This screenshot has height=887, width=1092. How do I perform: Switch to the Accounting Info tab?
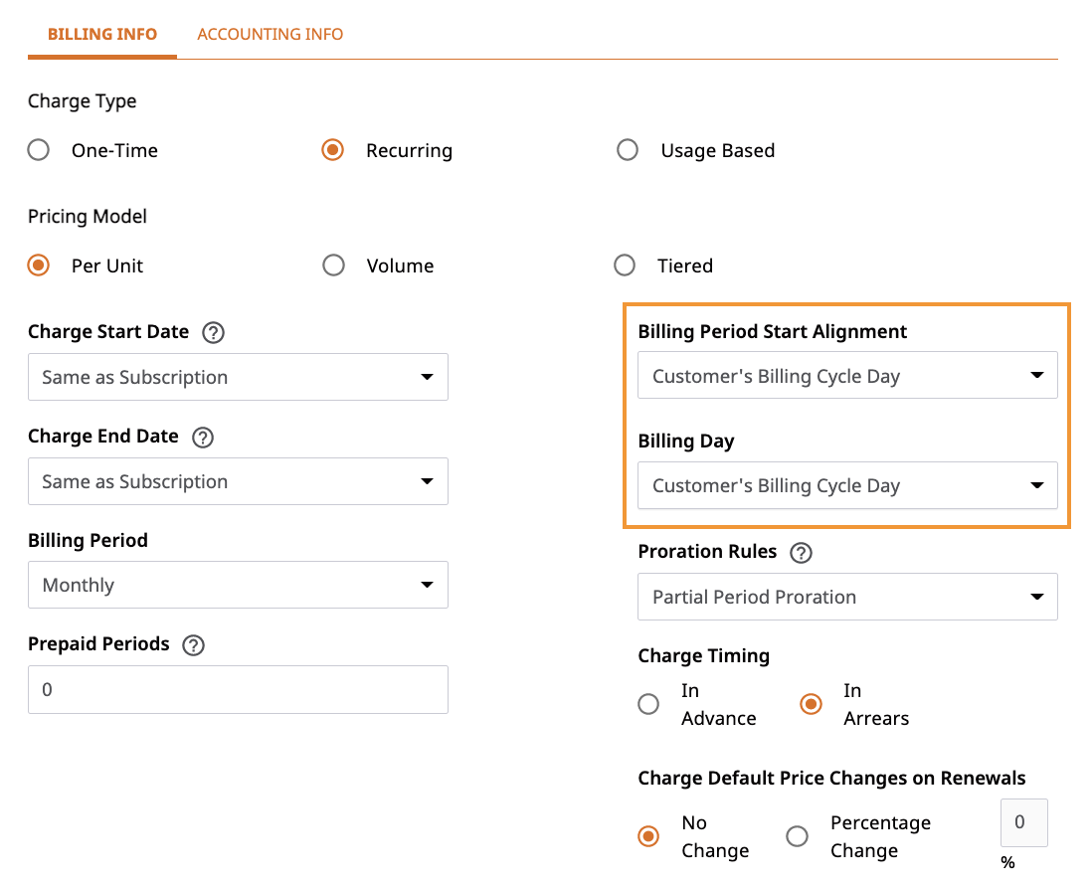click(271, 34)
